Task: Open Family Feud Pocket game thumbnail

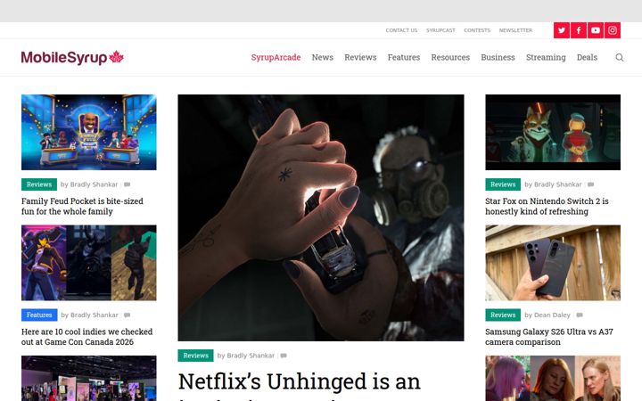Action: [89, 132]
